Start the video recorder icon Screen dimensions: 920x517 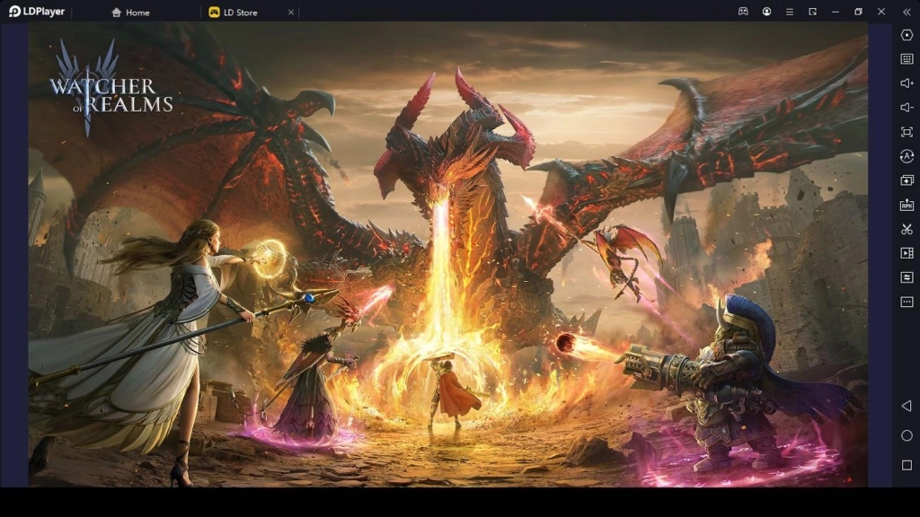coord(907,253)
